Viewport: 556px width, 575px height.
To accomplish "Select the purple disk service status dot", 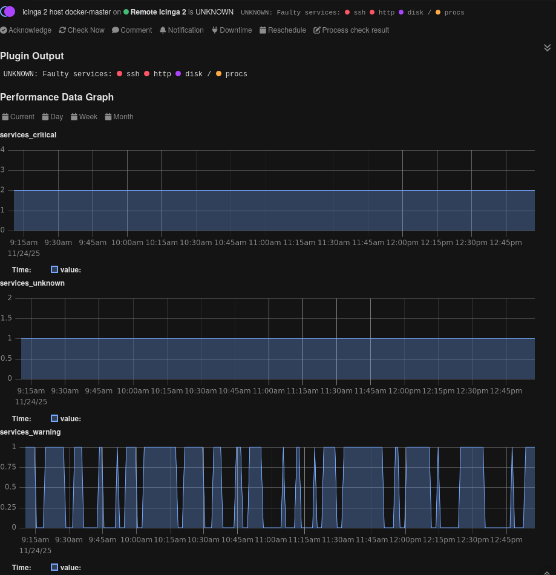I will [401, 11].
